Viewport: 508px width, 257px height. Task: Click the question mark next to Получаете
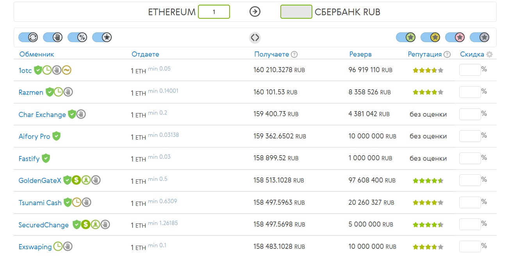point(294,55)
